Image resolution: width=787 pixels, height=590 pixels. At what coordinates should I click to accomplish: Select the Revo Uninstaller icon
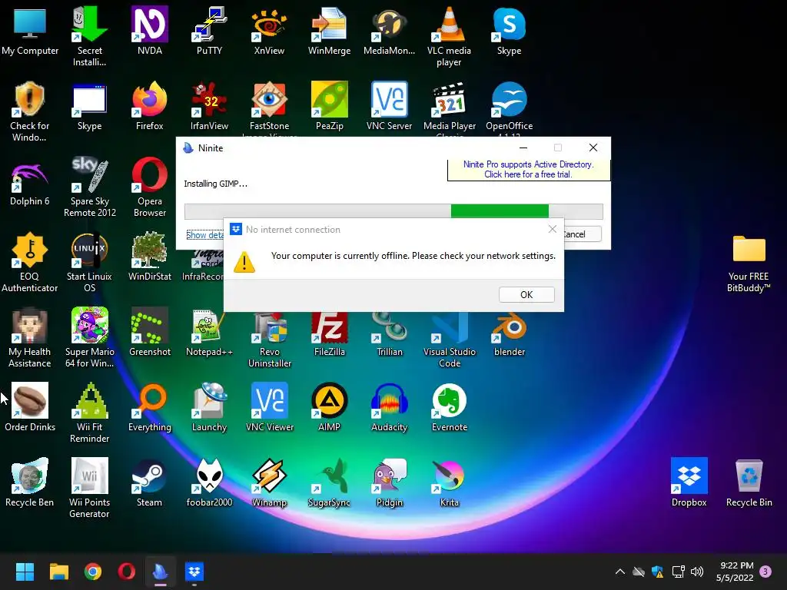click(x=270, y=338)
